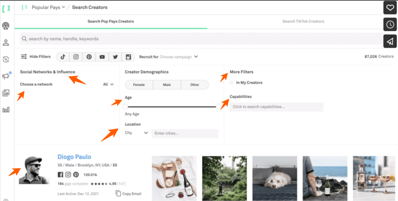
Task: Switch to Search TikTok Creators tab
Action: click(303, 22)
